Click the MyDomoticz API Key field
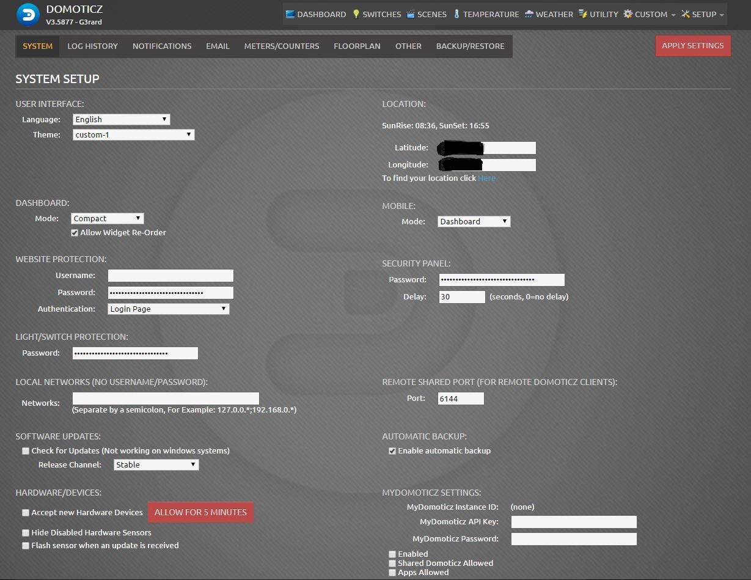751x580 pixels. (x=574, y=522)
